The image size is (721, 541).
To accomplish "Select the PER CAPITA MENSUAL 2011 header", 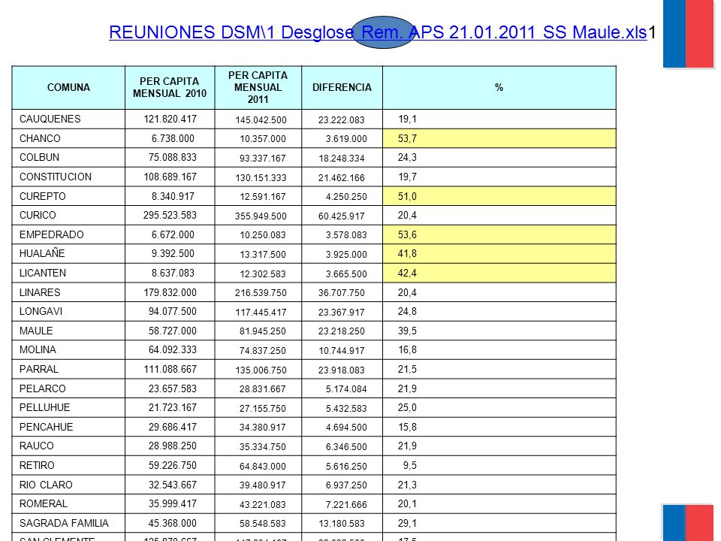I will 258,87.
